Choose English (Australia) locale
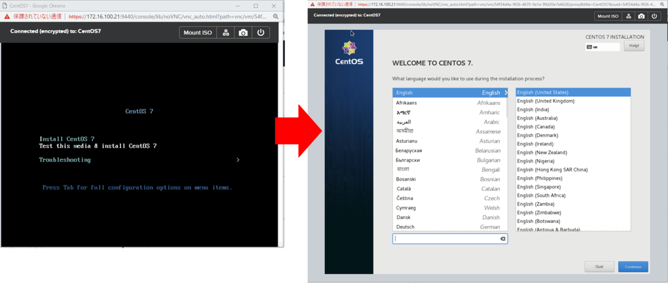668x283 pixels. tap(573, 118)
